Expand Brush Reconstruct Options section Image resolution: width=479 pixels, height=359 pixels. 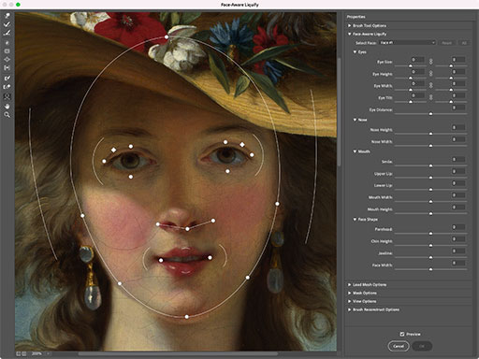350,309
